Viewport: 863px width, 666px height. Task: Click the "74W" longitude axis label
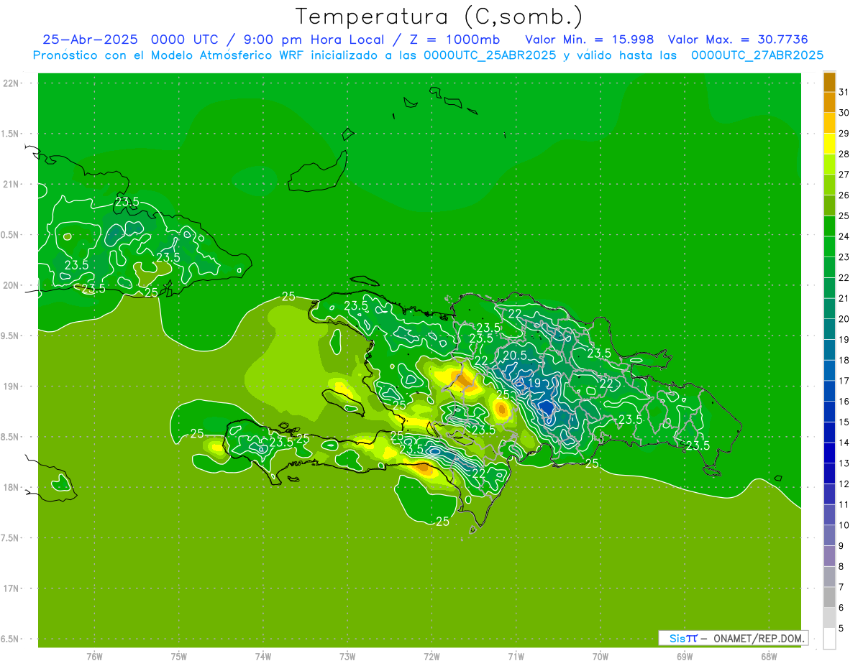(x=263, y=656)
